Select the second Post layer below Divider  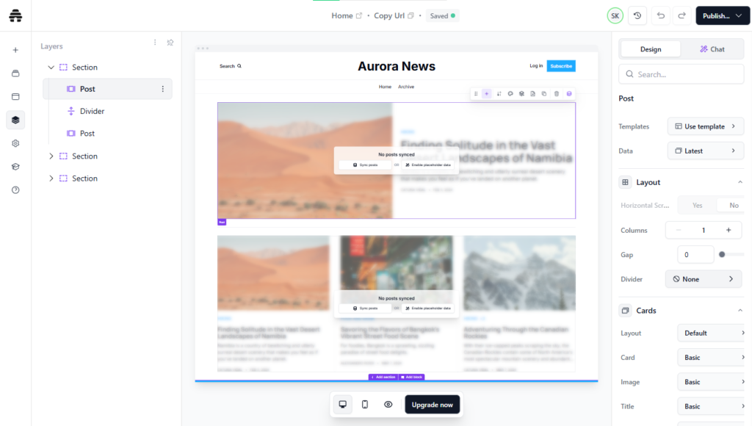click(x=87, y=134)
